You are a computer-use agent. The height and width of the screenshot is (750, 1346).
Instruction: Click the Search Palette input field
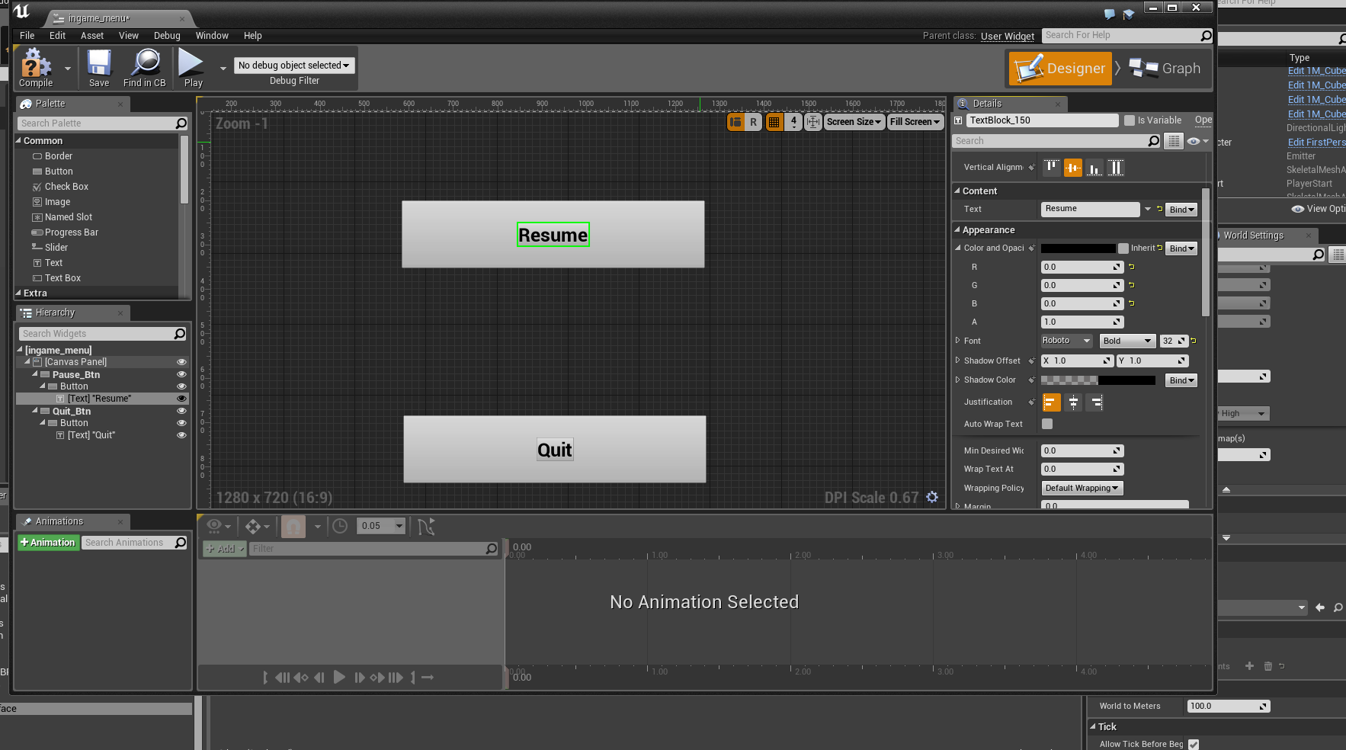point(96,123)
